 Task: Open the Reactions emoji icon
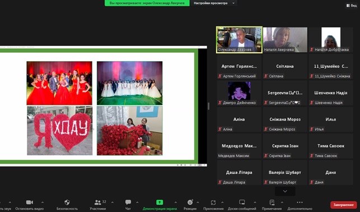(190, 202)
